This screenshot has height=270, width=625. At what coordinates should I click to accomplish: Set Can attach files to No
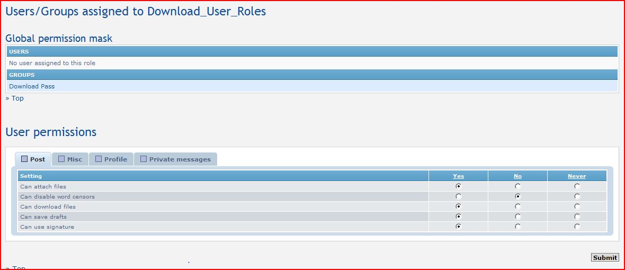[x=517, y=186]
